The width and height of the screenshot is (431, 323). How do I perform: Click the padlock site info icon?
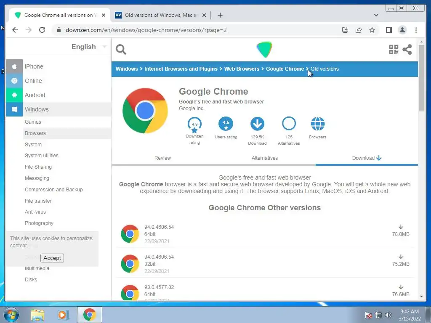click(59, 30)
